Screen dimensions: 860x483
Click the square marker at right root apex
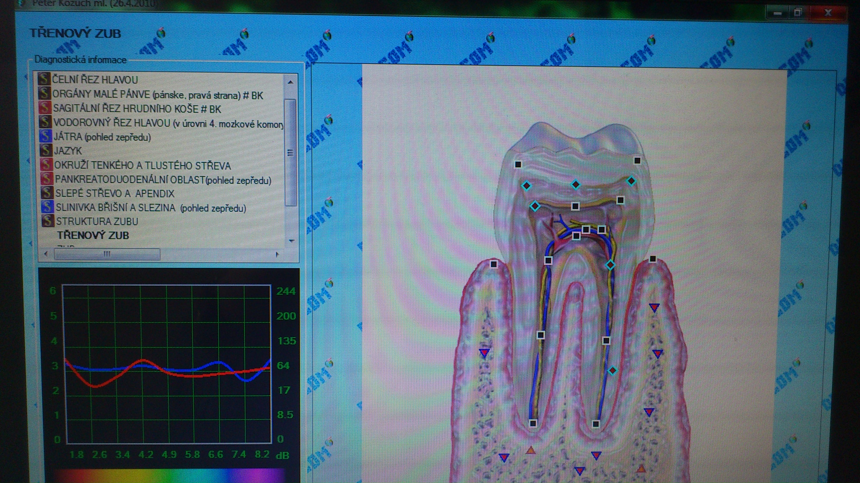(x=596, y=424)
